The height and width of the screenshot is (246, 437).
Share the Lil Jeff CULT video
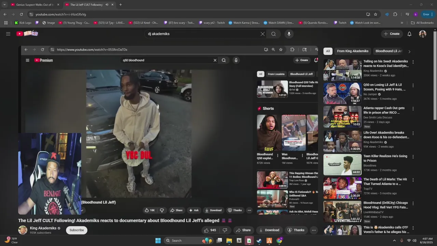pos(243,230)
